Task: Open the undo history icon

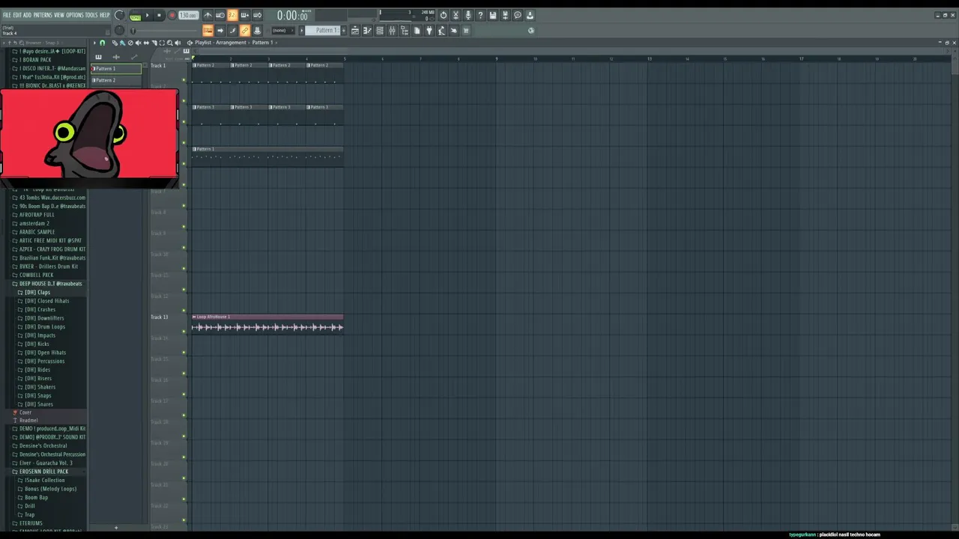Action: tap(443, 15)
